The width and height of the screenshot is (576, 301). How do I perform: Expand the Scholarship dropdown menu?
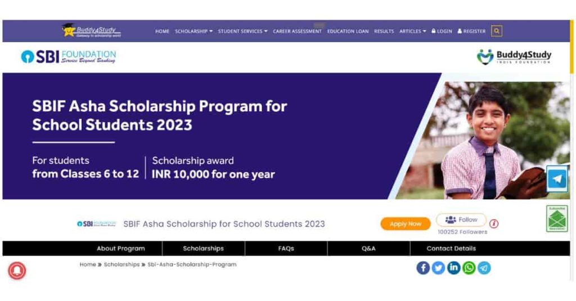(x=193, y=31)
